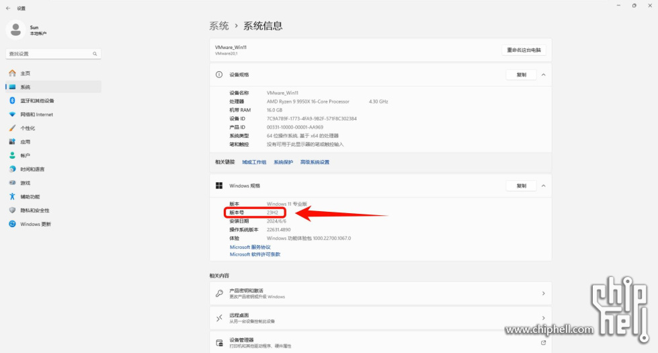Viewport: 658px width, 353px height.
Task: Select 主页 label in the sidebar menu
Action: [25, 73]
